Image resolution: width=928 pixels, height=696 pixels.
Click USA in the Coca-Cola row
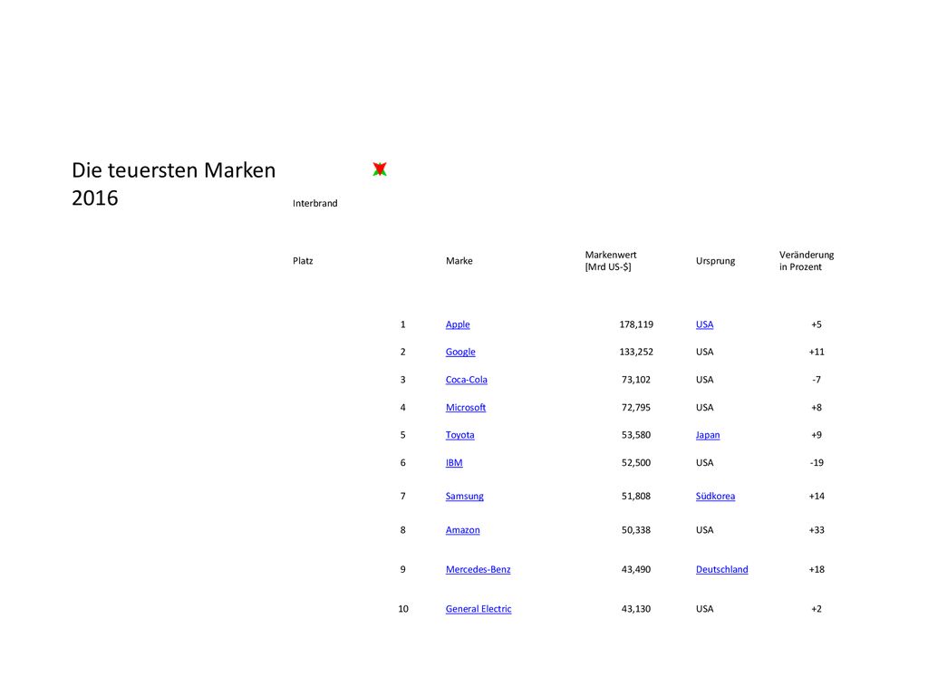(x=705, y=380)
